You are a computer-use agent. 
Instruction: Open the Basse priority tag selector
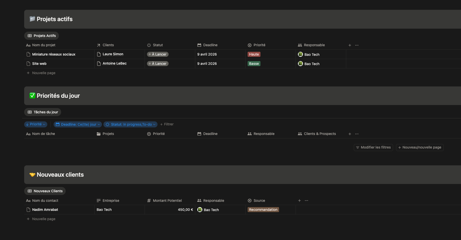coord(254,64)
